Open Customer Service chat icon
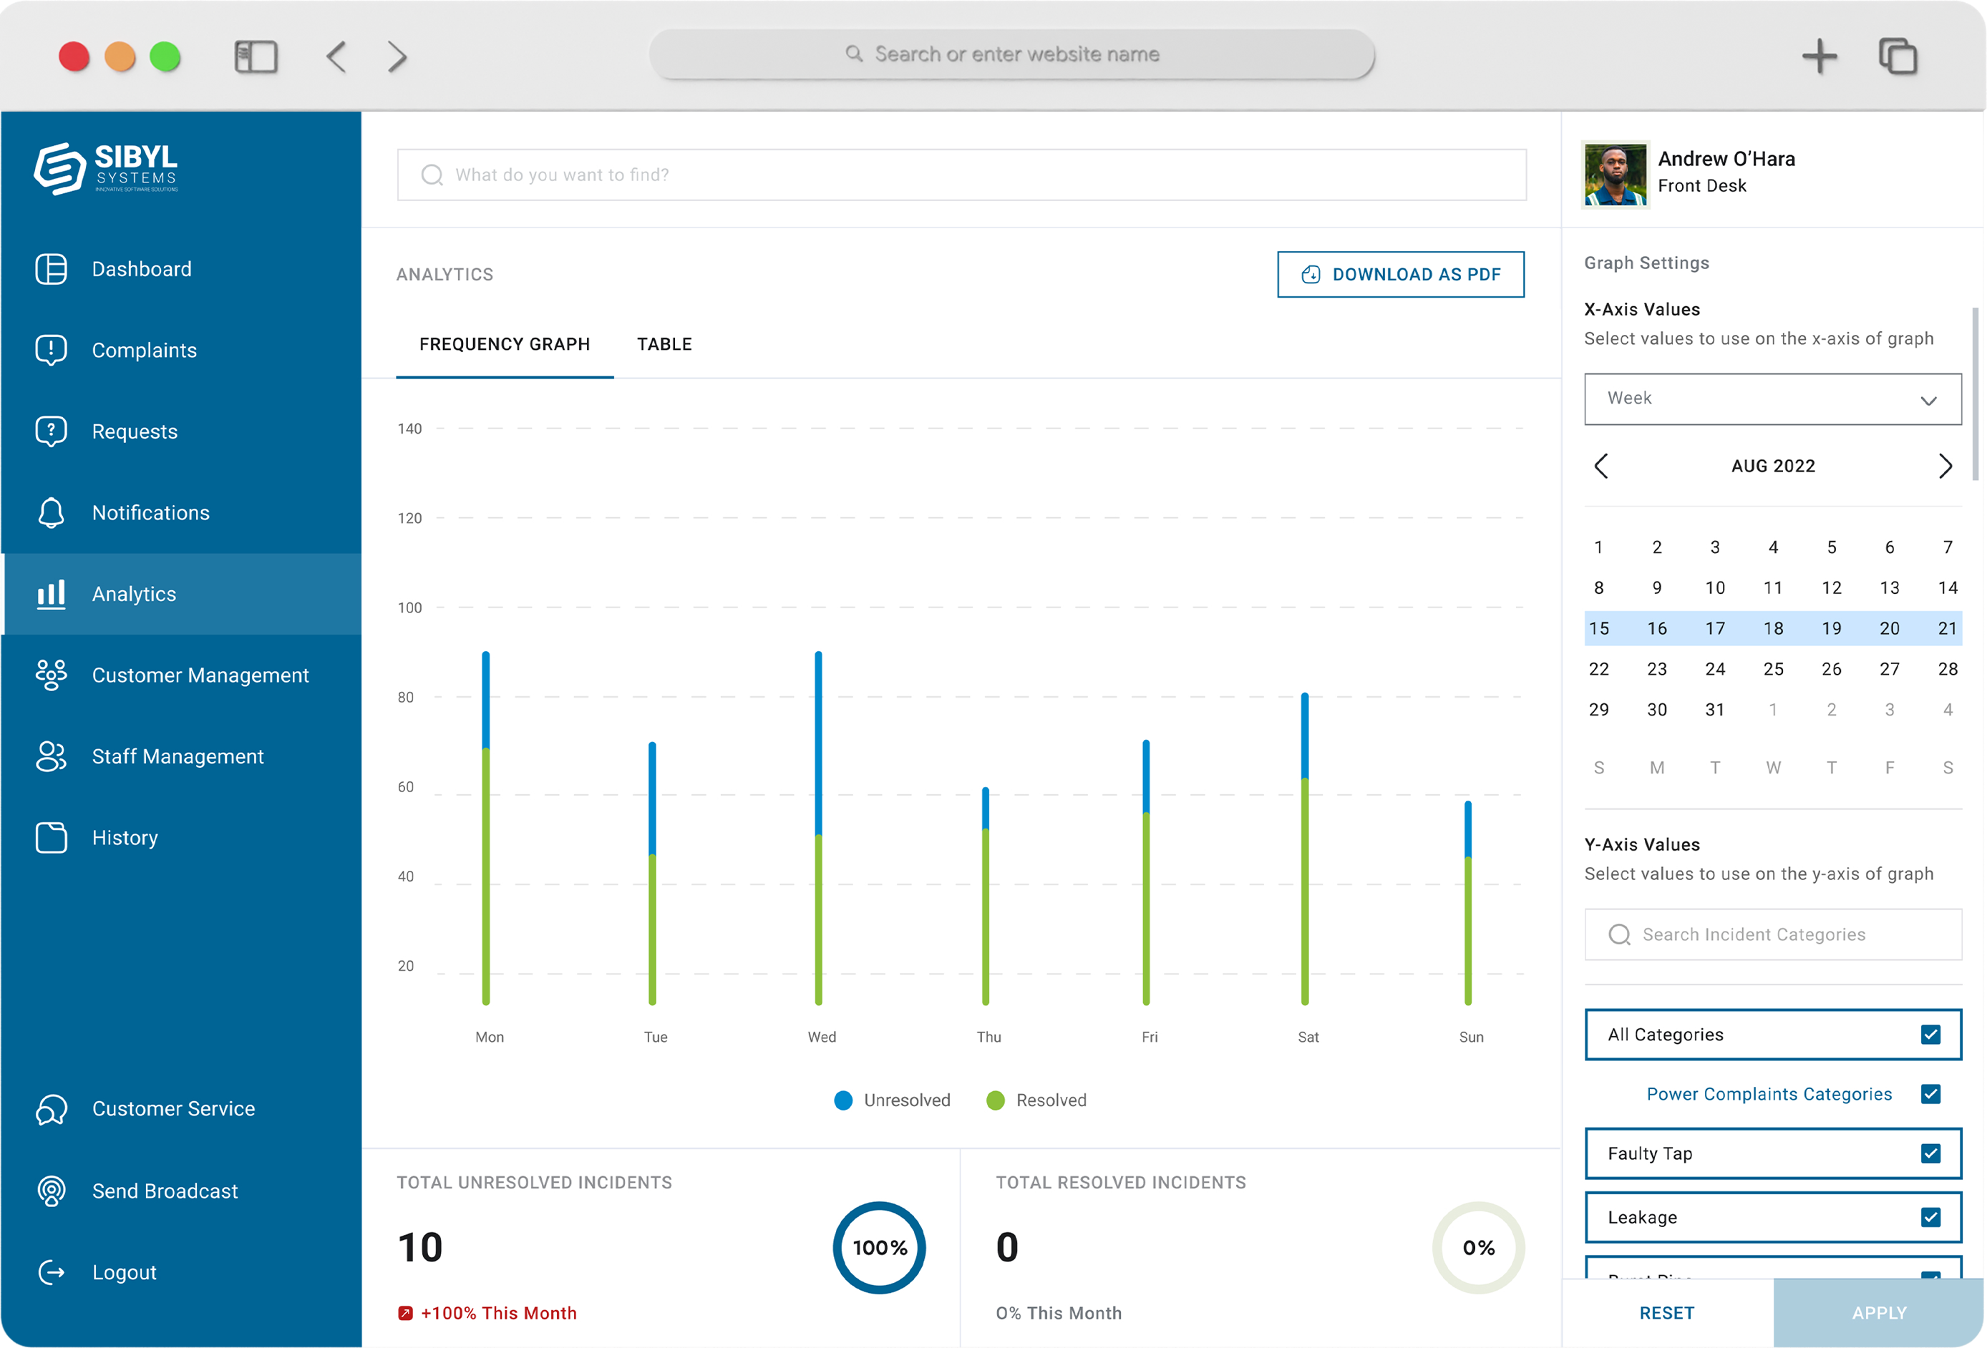This screenshot has height=1348, width=1987. click(52, 1108)
